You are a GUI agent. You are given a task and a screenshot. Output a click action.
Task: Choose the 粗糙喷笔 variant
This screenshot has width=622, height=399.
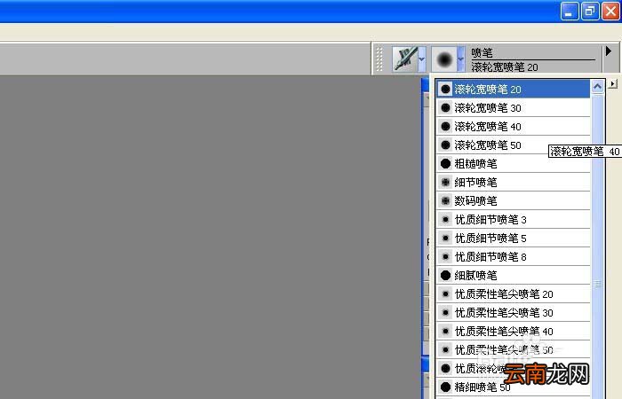click(x=513, y=163)
